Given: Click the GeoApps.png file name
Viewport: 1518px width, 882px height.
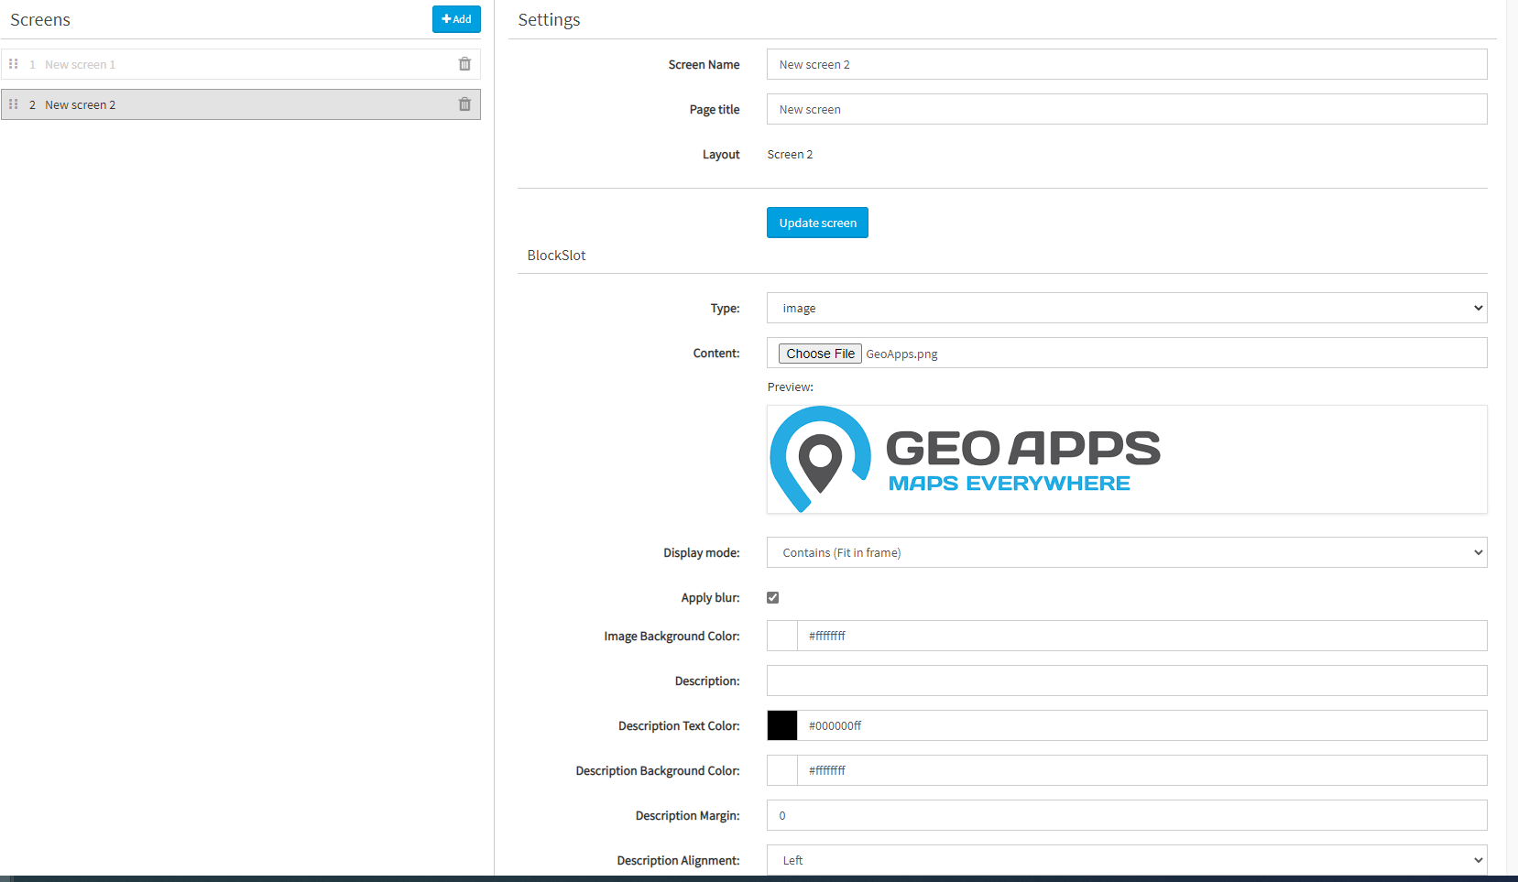Looking at the screenshot, I should tap(901, 354).
